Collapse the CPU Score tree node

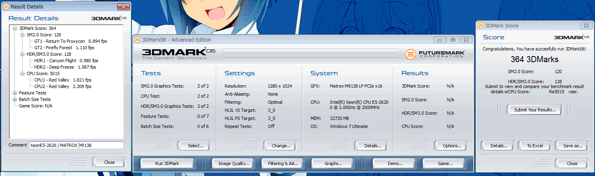tap(22, 73)
